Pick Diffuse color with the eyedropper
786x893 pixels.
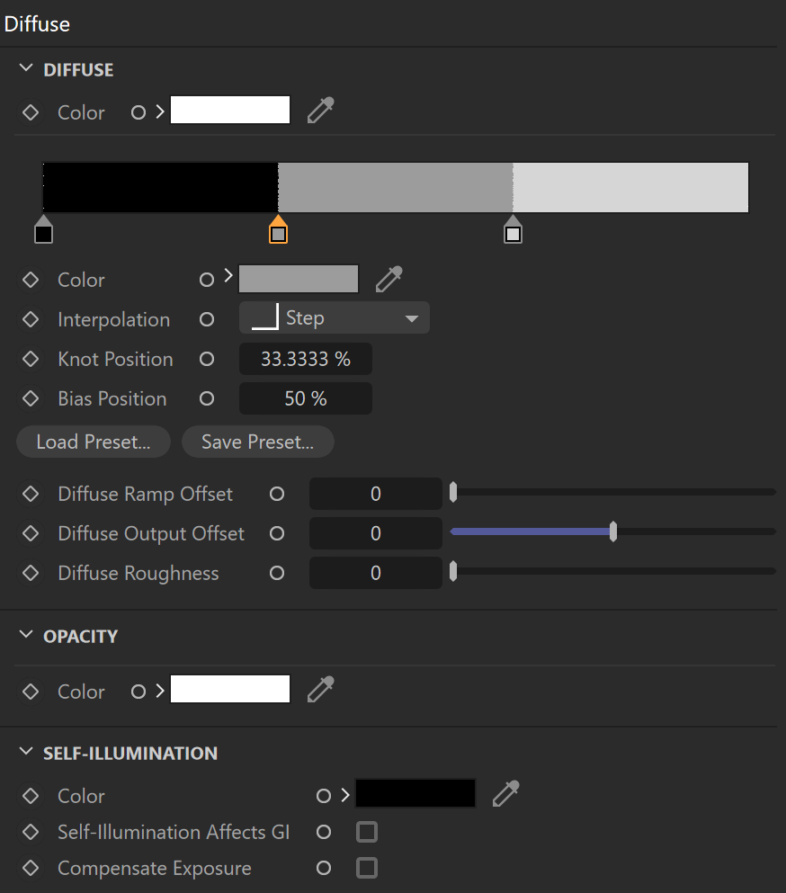321,111
